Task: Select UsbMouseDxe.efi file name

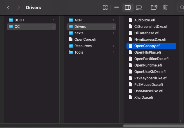Action: [149, 91]
